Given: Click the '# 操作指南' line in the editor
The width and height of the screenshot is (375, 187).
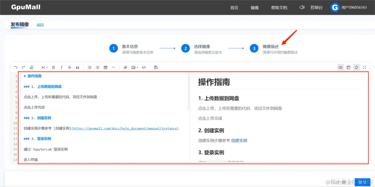Looking at the screenshot, I should click(33, 76).
